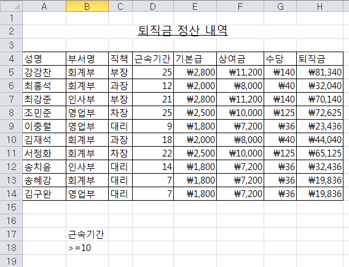
Task: Select the name cell 조민준
Action: tap(44, 113)
